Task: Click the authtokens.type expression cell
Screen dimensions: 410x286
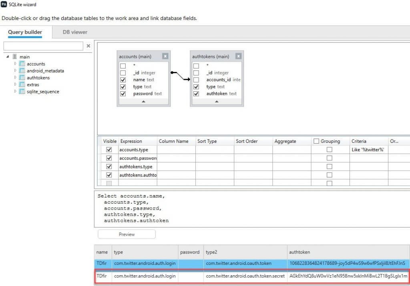Action: tap(138, 167)
